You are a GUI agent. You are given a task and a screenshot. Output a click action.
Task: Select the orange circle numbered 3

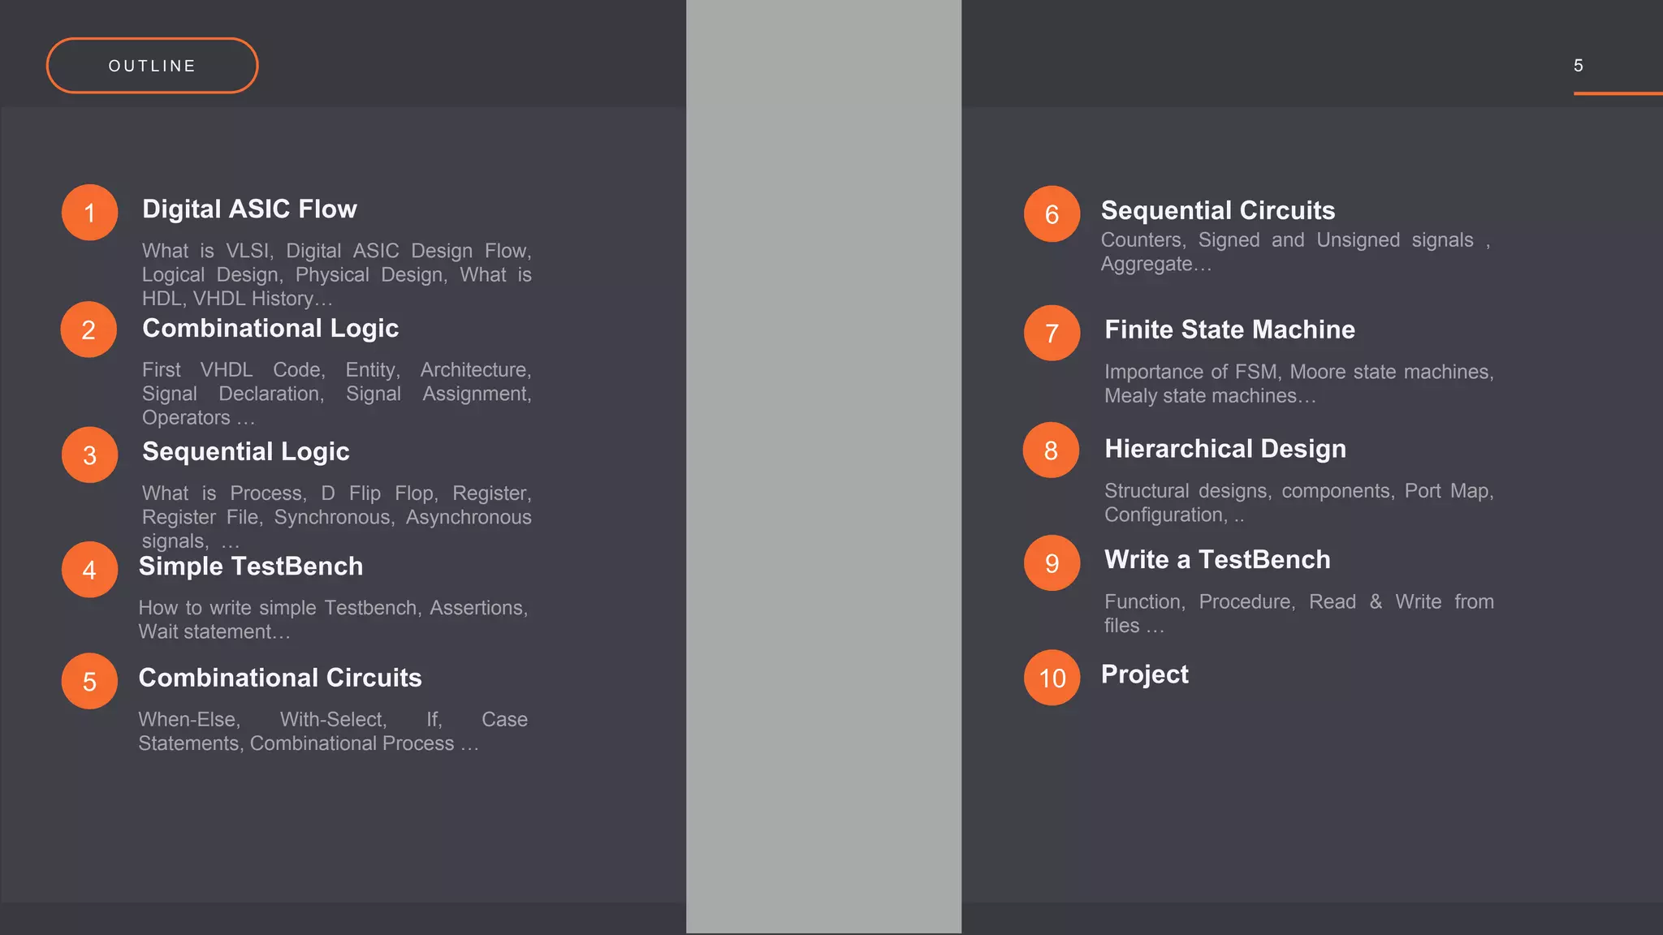pyautogui.click(x=90, y=455)
